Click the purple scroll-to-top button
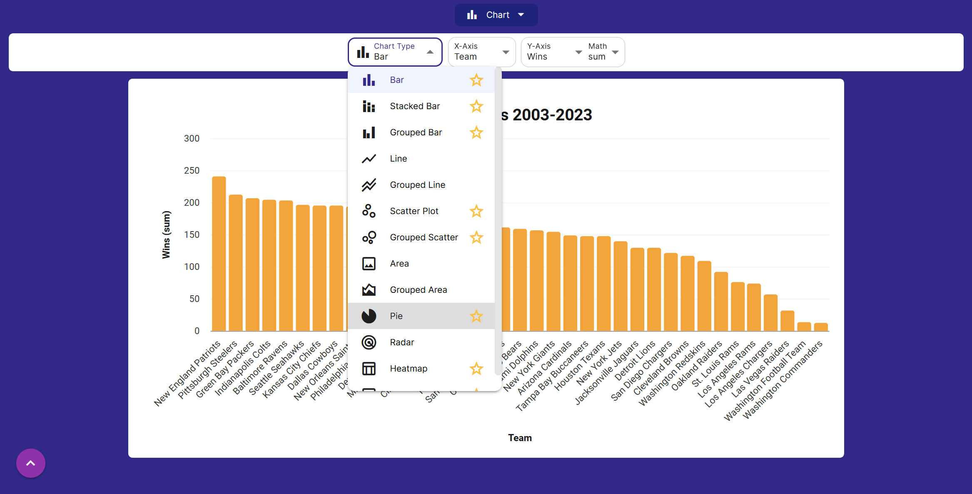 pos(31,463)
